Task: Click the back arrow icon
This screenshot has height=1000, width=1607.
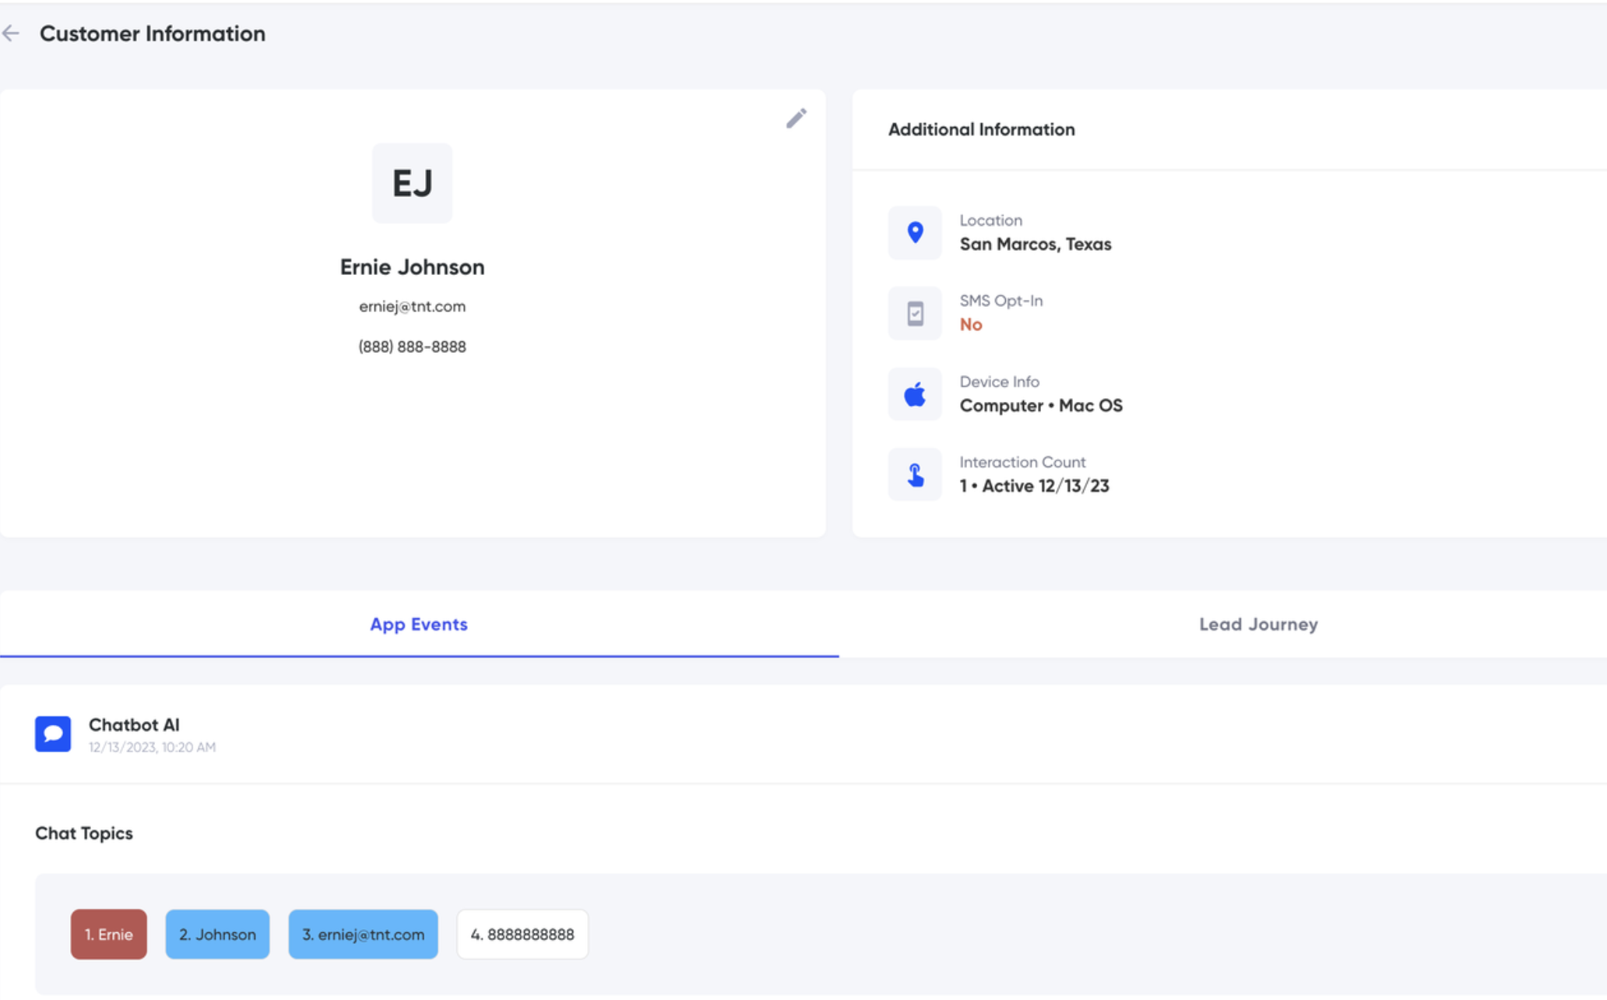Action: [x=11, y=33]
